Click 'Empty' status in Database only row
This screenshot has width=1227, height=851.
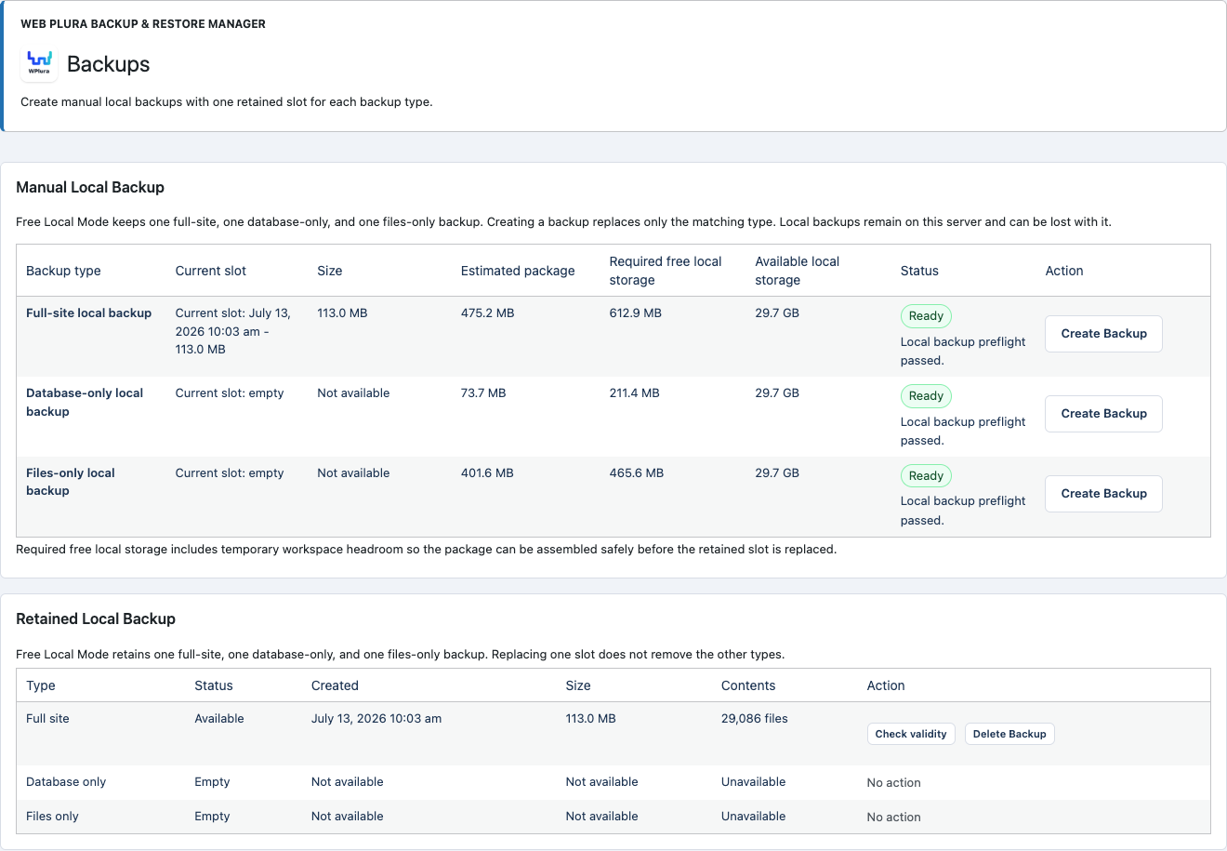(x=212, y=782)
